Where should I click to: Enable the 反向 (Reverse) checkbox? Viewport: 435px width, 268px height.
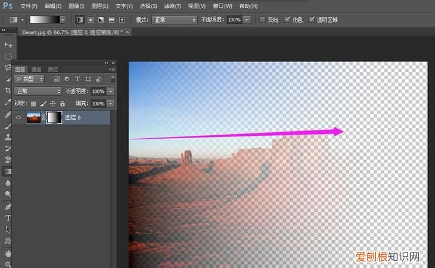coord(263,20)
